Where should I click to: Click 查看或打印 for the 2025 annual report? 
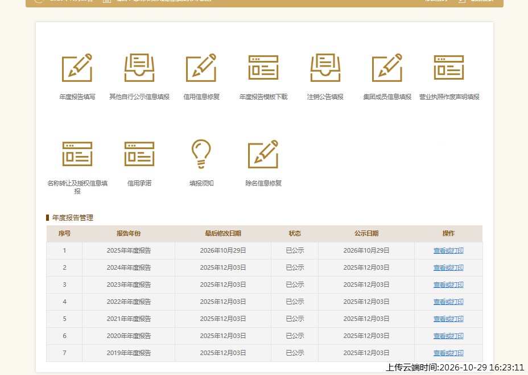coord(448,251)
